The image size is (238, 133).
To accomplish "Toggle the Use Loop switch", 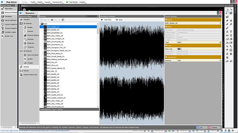I will [x=180, y=49].
